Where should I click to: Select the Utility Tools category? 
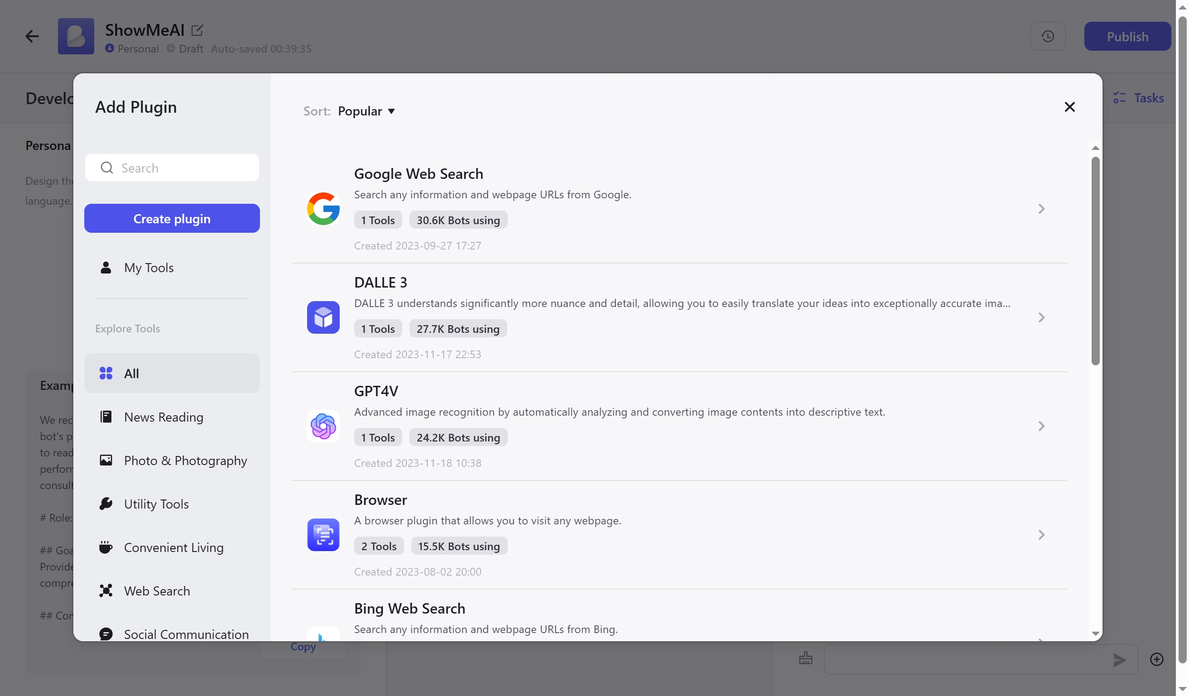click(156, 504)
